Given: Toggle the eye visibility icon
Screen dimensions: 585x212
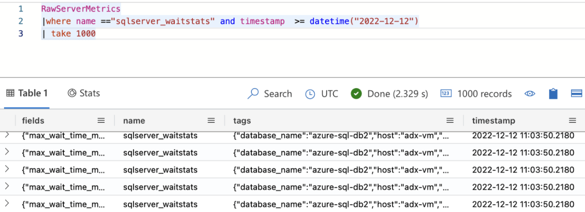Looking at the screenshot, I should [x=530, y=94].
